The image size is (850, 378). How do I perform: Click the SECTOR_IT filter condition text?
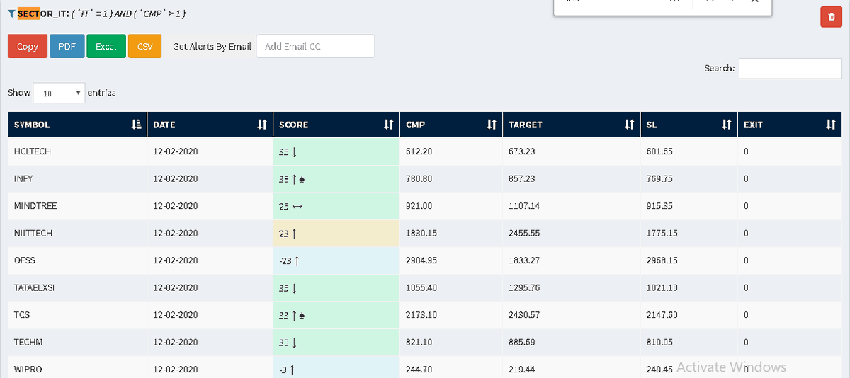pos(129,13)
